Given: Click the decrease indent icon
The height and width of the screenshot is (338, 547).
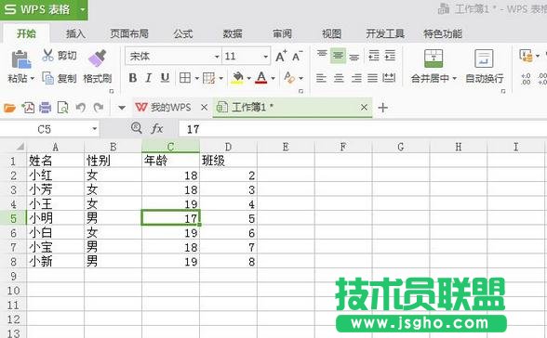Looking at the screenshot, I should pyautogui.click(x=374, y=56).
